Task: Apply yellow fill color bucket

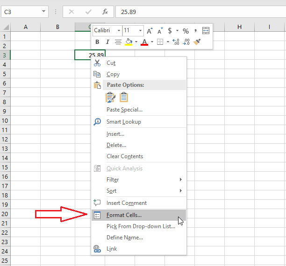Action: pos(129,42)
